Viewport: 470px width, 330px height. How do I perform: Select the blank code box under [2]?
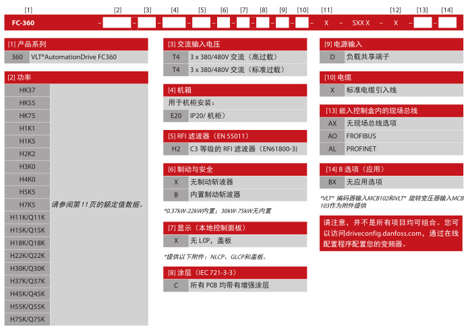point(117,23)
